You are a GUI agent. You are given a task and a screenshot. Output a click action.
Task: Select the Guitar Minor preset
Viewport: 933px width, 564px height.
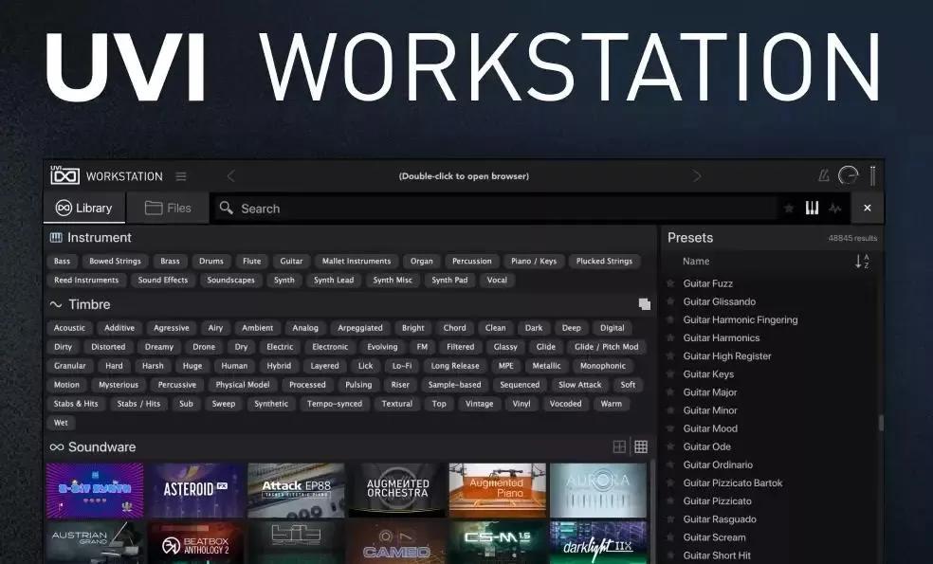(x=710, y=410)
